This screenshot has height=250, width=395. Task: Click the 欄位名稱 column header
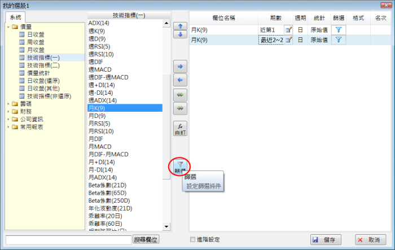(x=223, y=18)
